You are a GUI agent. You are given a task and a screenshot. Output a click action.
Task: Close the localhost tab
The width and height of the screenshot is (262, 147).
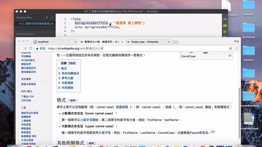75,42
